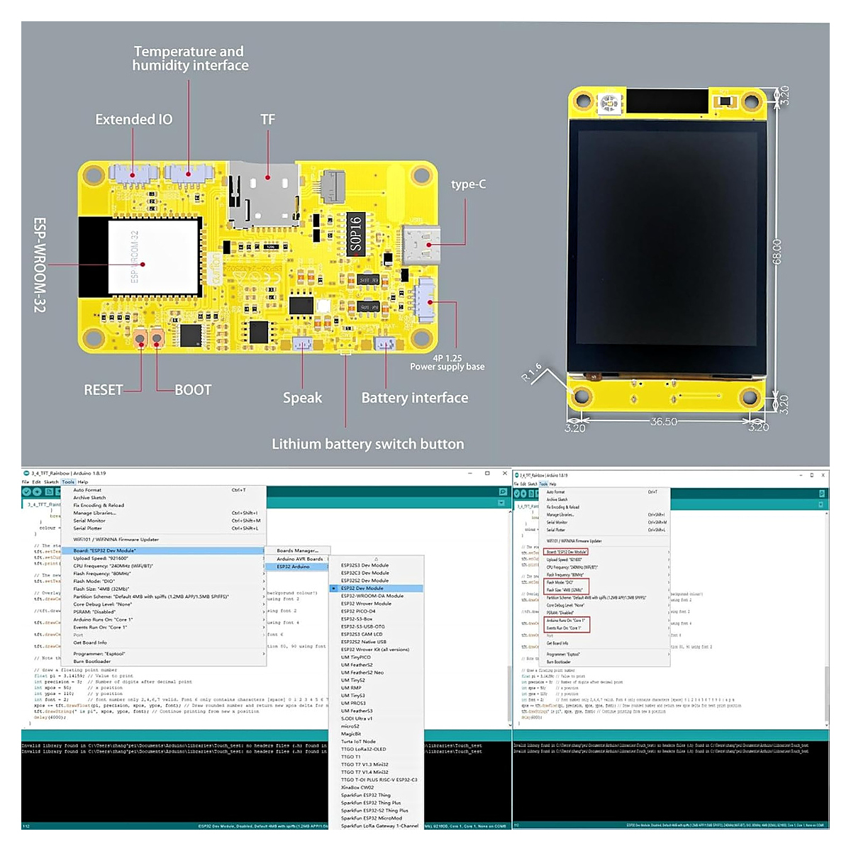Viewport: 851px width, 851px height.
Task: Select Events Run On: "Core 1" in left menu
Action: pos(164,627)
